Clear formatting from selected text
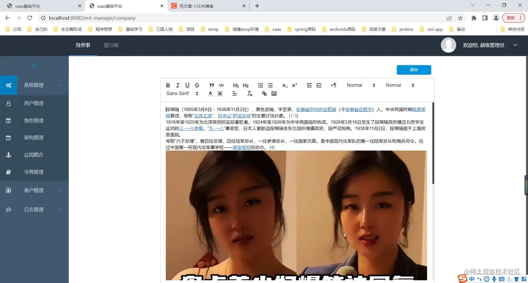This screenshot has width=528, height=283. tap(250, 94)
